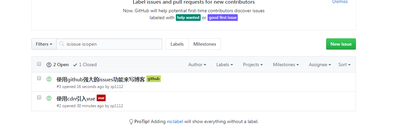Dismiss the new contributors notice
Image resolution: width=396 pixels, height=128 pixels.
tap(340, 2)
